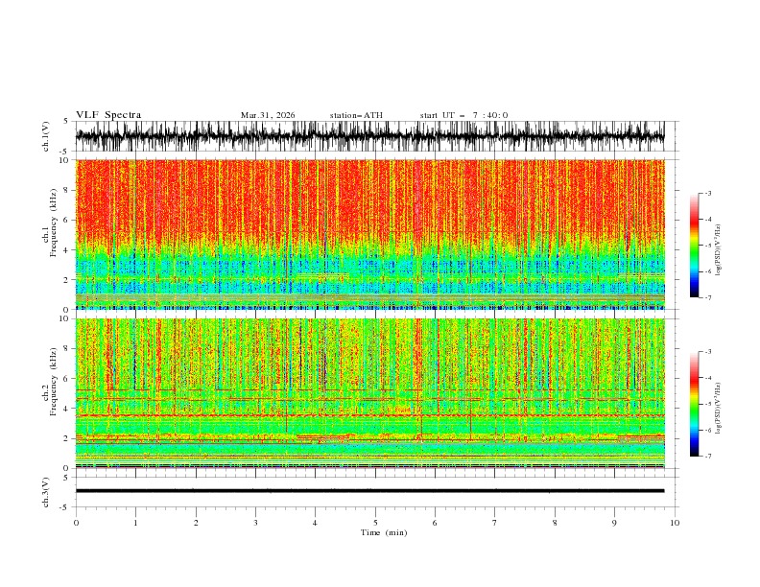
Task: Click the "4" minute time axis tick
Action: pos(315,523)
